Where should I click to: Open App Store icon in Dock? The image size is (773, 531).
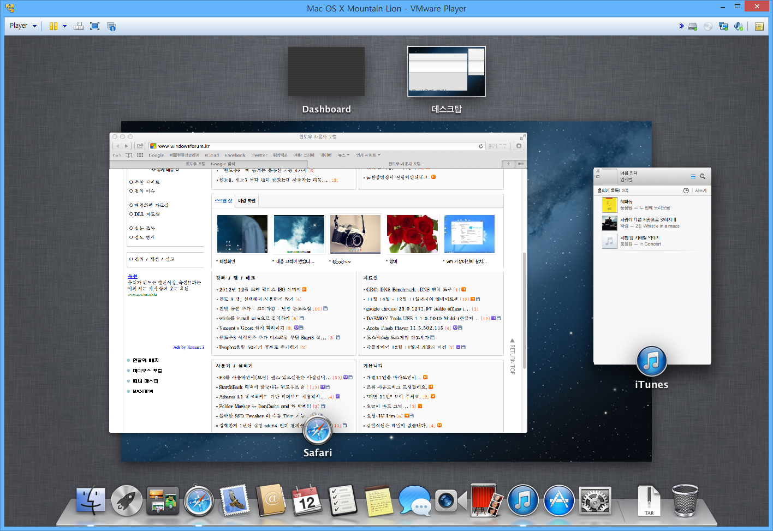559,500
